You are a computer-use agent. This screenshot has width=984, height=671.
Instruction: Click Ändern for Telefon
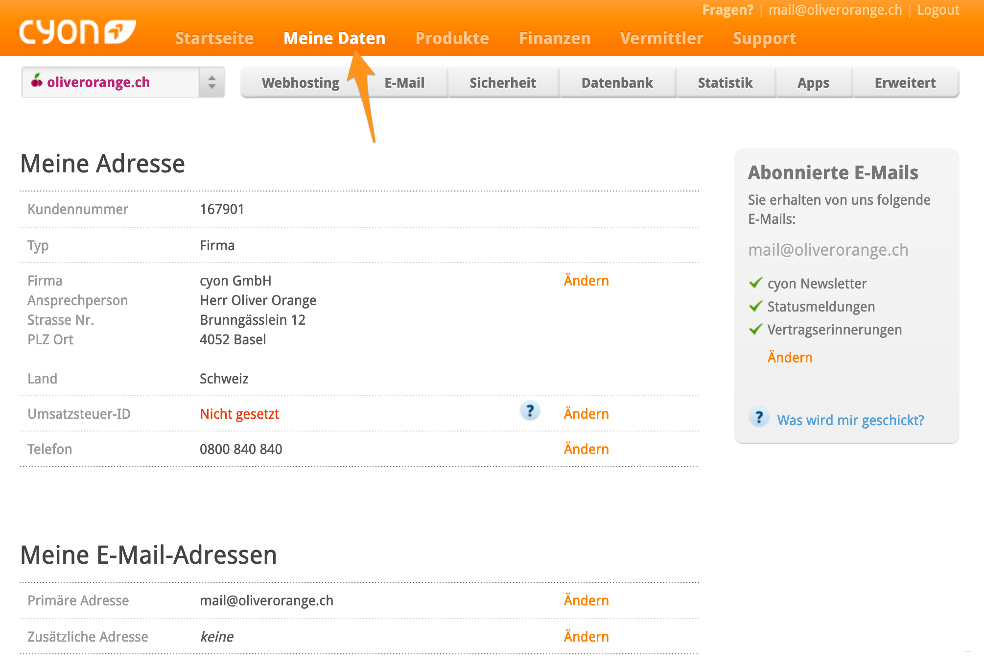(x=586, y=449)
